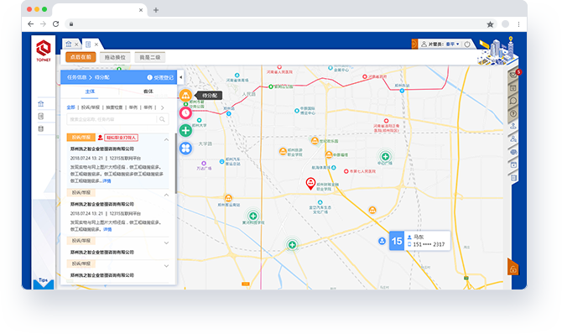Collapse the task panel with the left arrow handle
Viewport: 562px width, 334px height.
tap(180, 77)
